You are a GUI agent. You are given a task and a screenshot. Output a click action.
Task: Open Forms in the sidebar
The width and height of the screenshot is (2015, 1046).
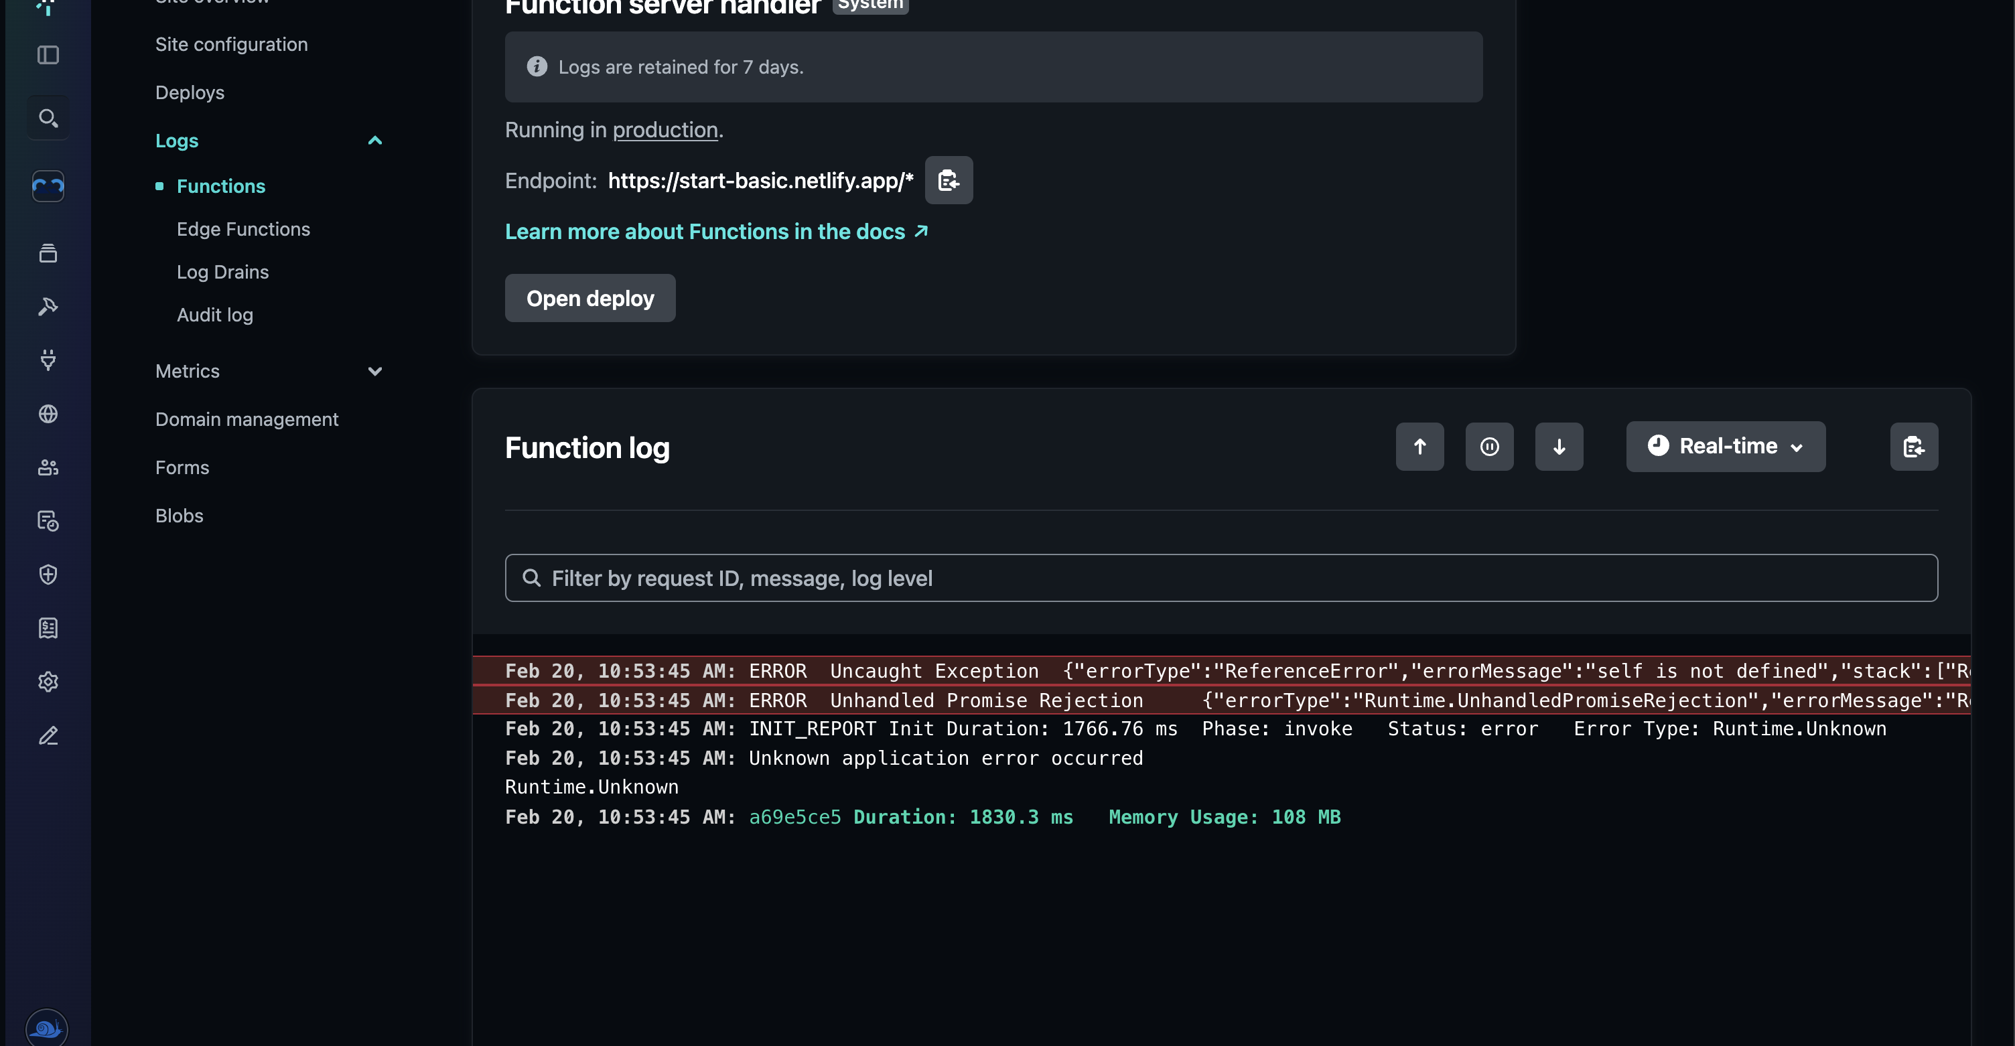(182, 467)
